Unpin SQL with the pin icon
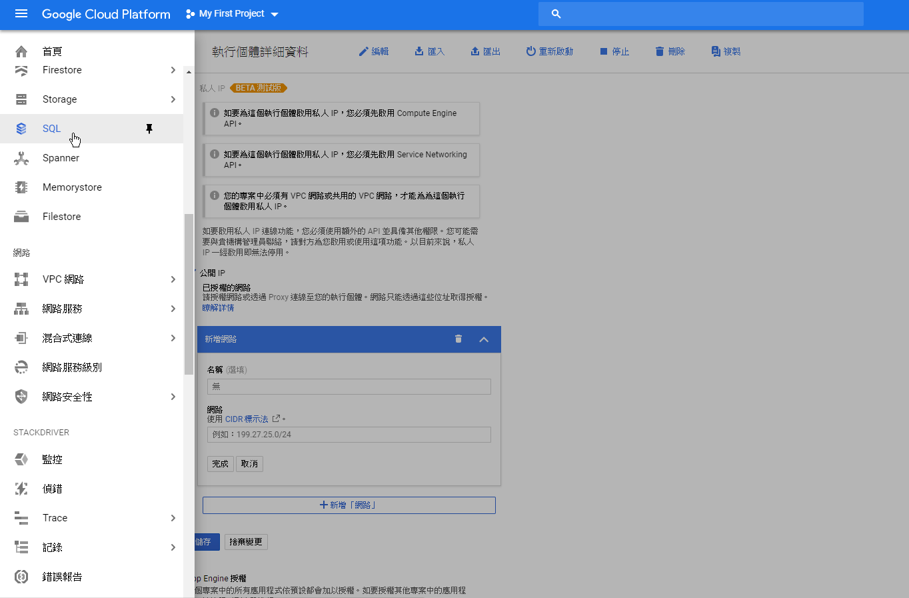 pos(149,129)
